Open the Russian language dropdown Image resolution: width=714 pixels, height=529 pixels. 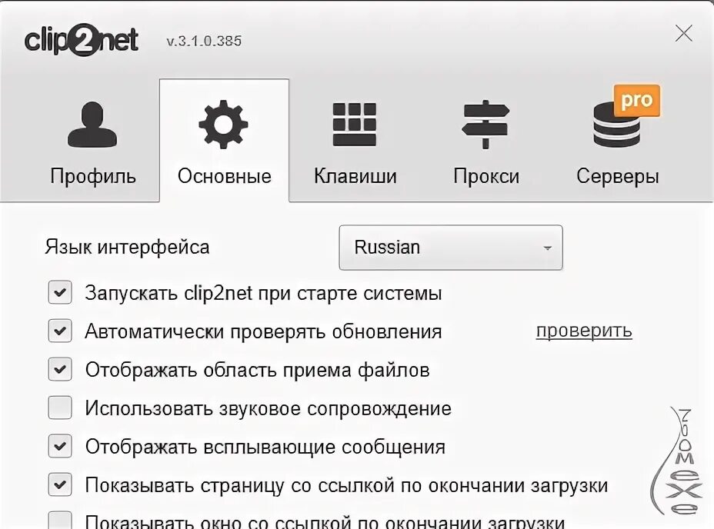[x=451, y=248]
